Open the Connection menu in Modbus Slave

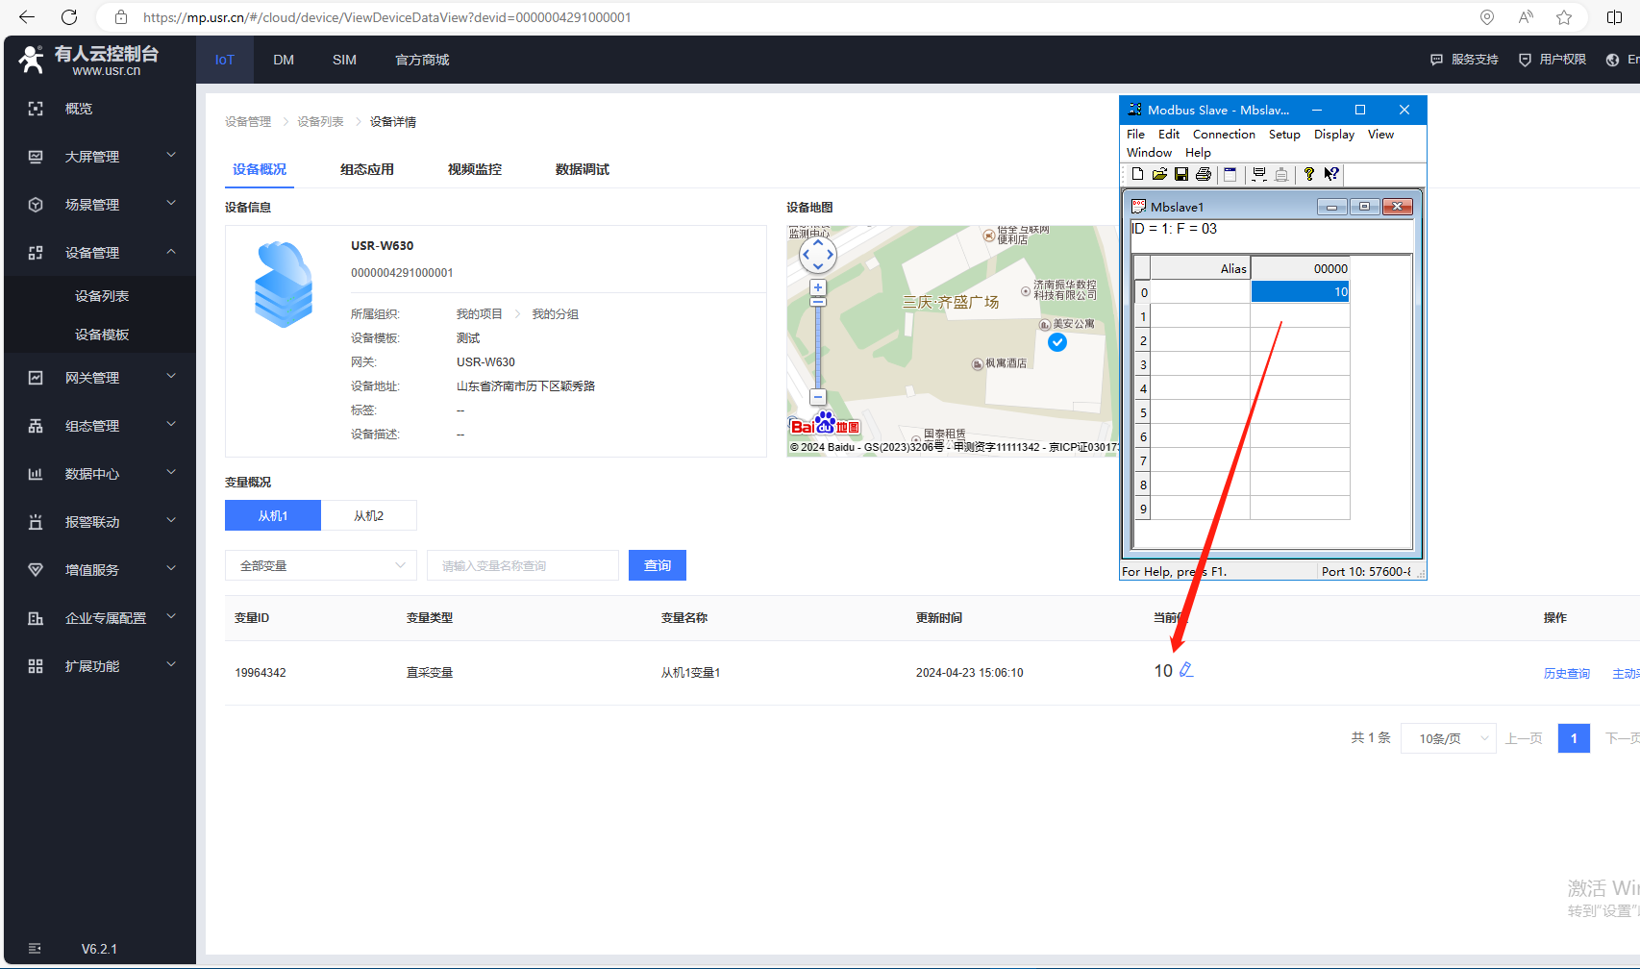pyautogui.click(x=1223, y=135)
